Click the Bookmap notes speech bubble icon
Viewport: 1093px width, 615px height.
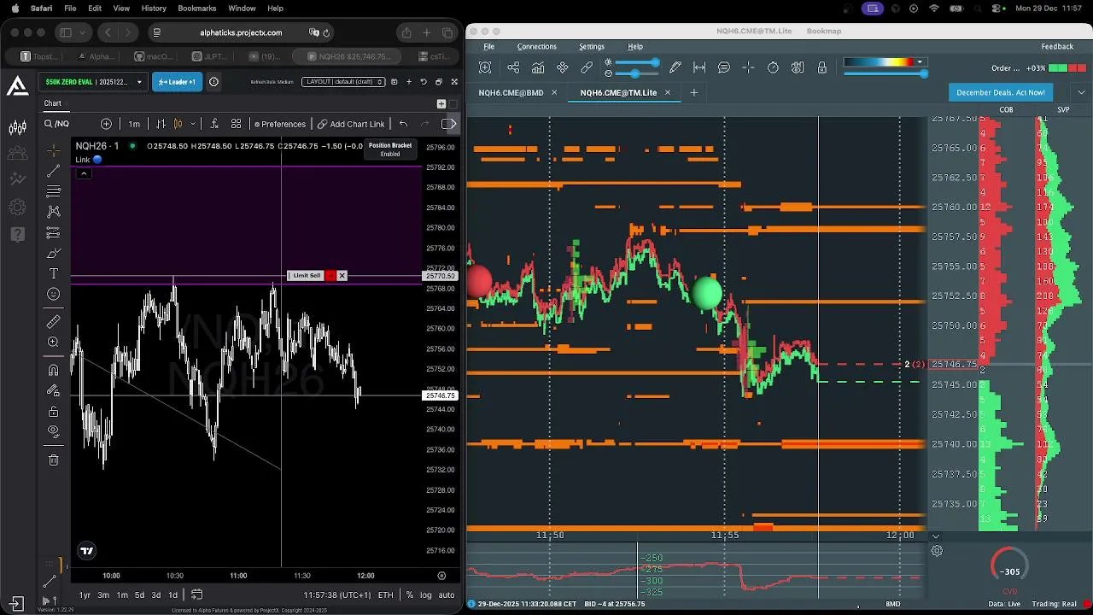tap(724, 67)
